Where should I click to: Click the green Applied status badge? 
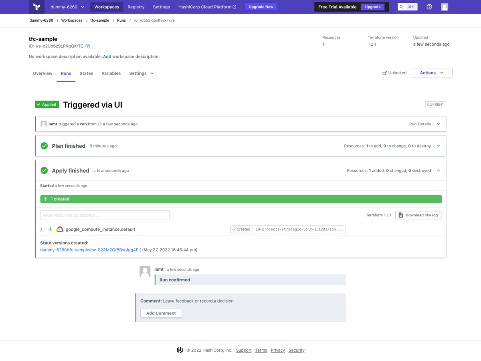(47, 105)
